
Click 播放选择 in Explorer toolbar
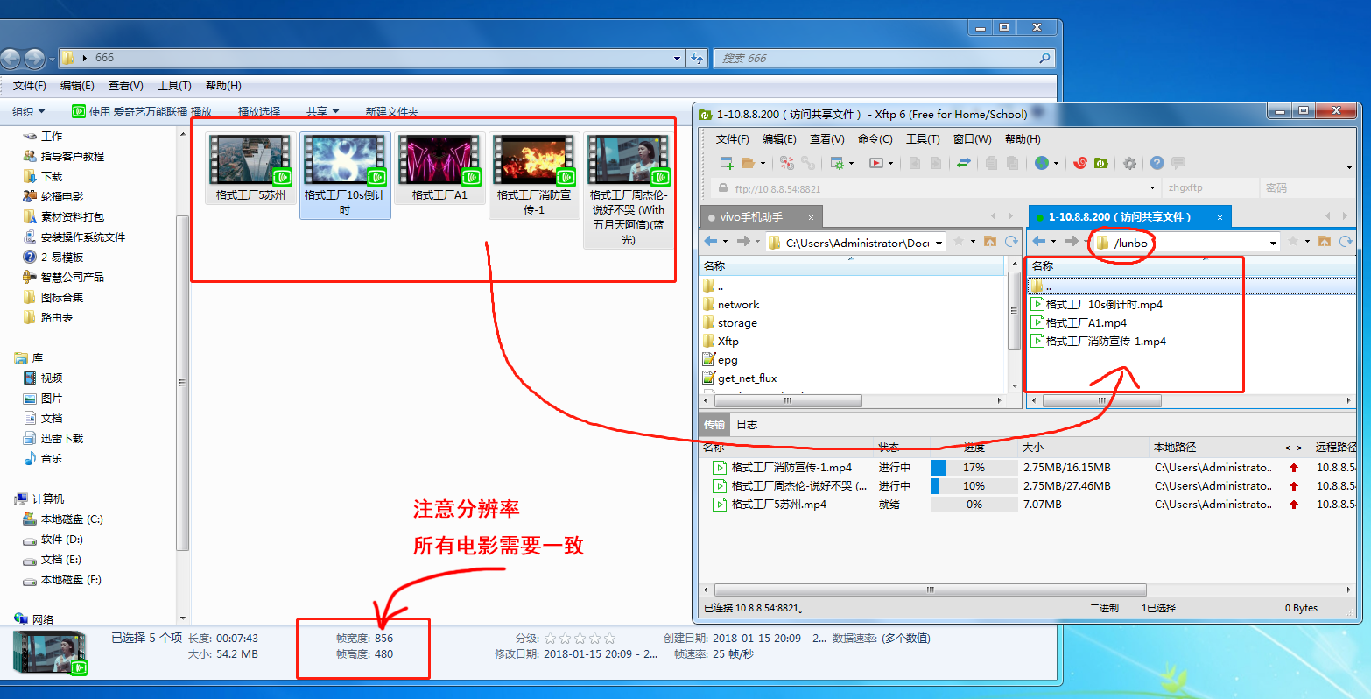[x=259, y=112]
